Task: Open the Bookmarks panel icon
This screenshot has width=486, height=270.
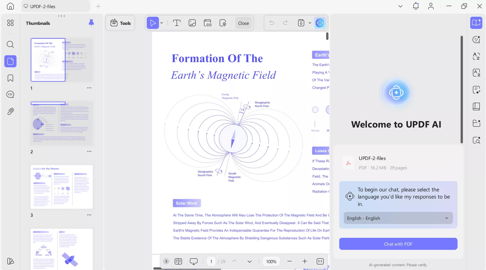Action: coord(10,78)
